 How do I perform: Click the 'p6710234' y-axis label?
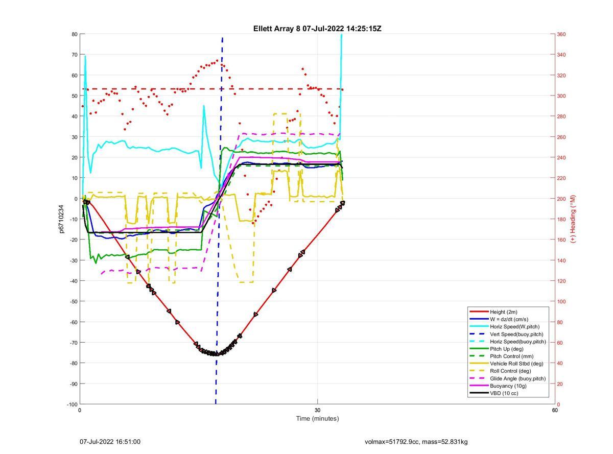click(62, 219)
